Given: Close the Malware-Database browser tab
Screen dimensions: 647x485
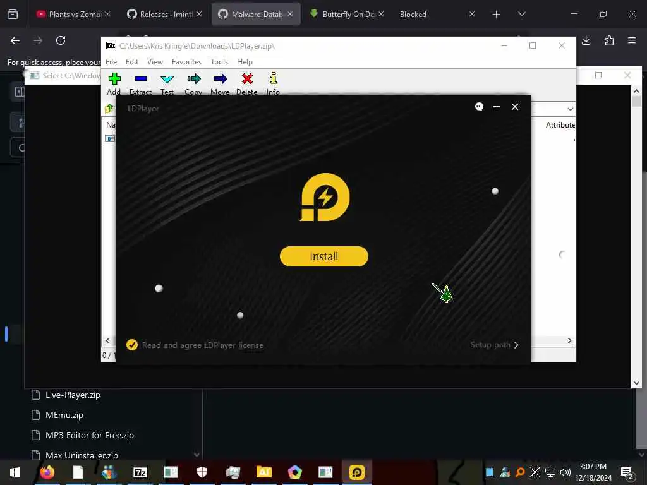Looking at the screenshot, I should pos(290,15).
